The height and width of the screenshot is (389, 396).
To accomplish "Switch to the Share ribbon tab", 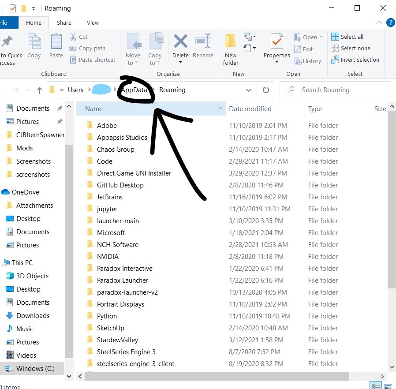I will (x=64, y=23).
